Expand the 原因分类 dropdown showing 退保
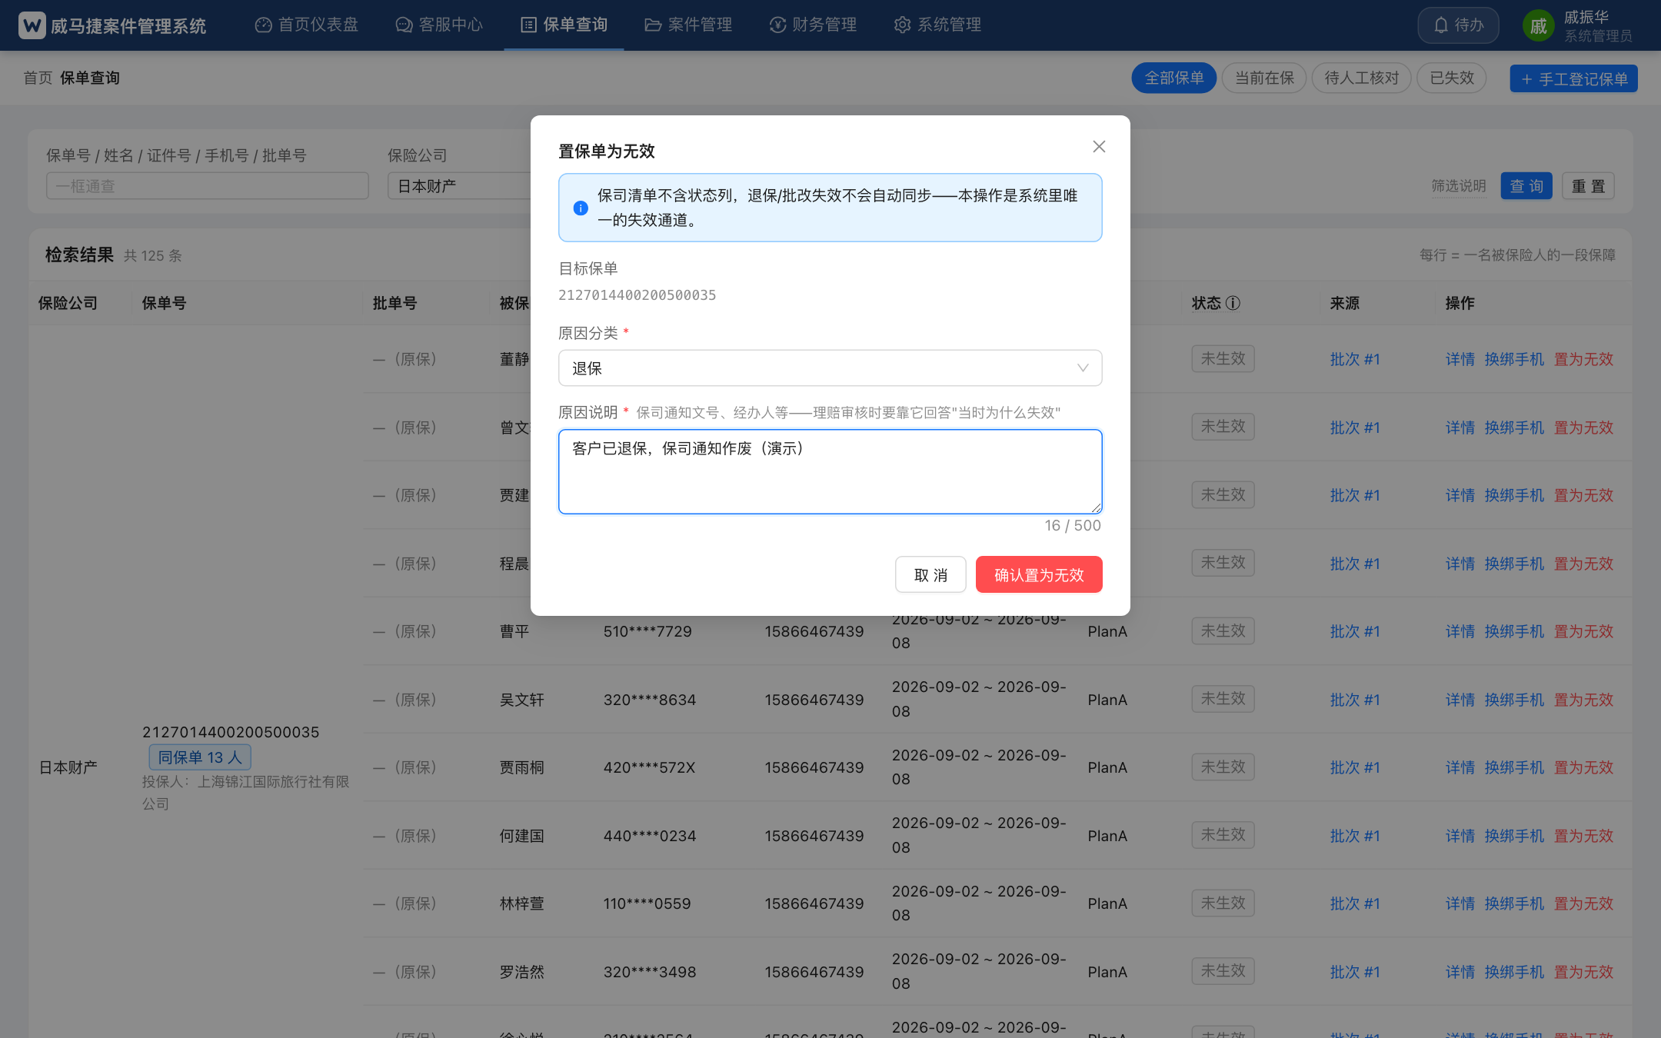Image resolution: width=1661 pixels, height=1038 pixels. (830, 368)
